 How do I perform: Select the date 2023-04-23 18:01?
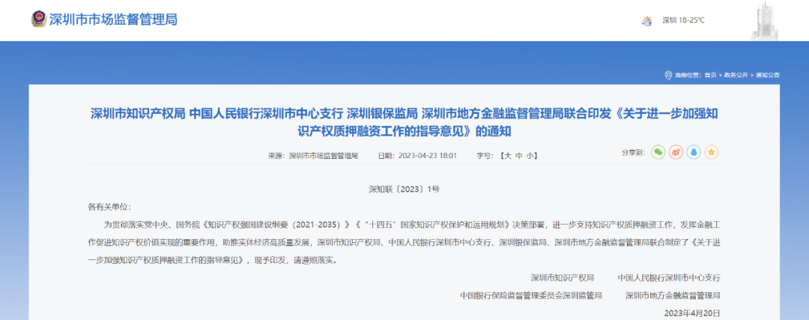pyautogui.click(x=428, y=155)
